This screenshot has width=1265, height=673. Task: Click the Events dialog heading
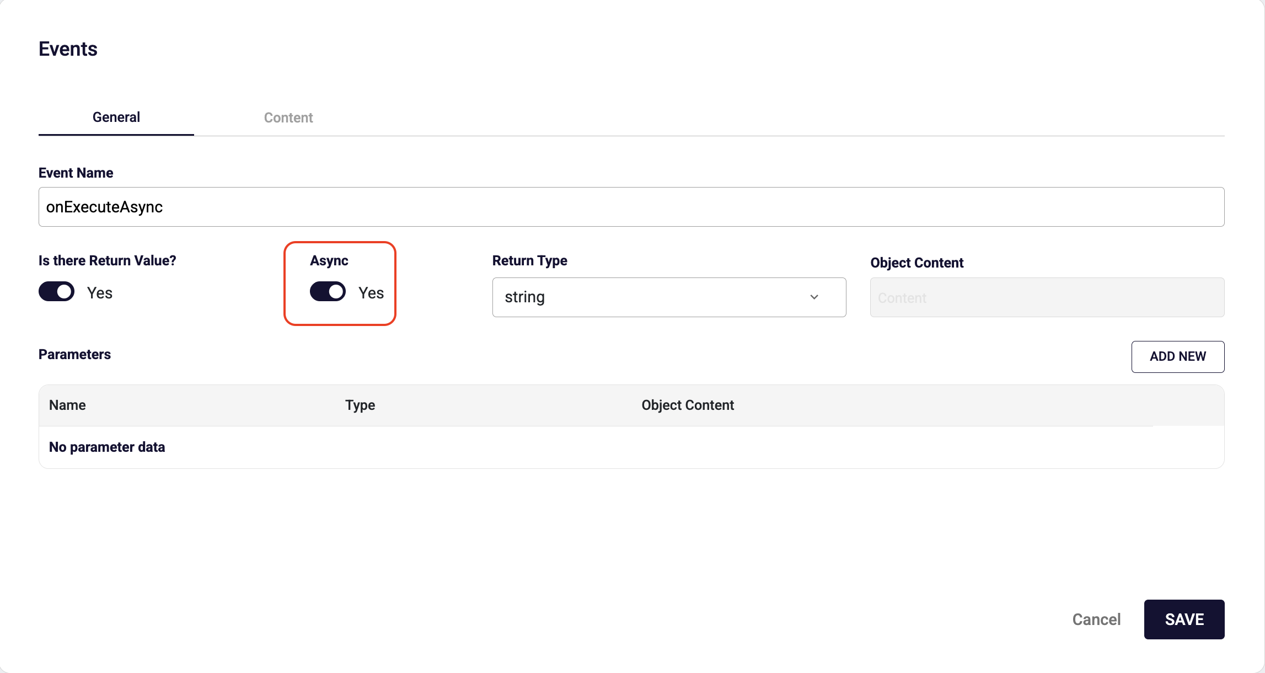[68, 49]
